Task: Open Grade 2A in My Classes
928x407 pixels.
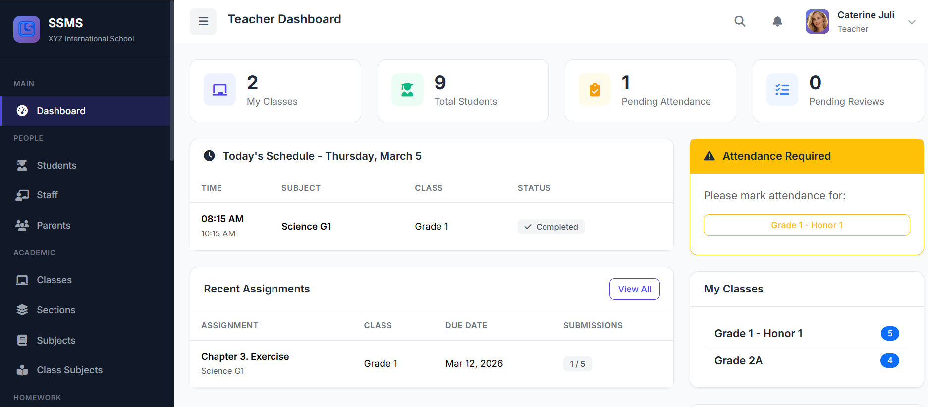Action: [x=738, y=361]
